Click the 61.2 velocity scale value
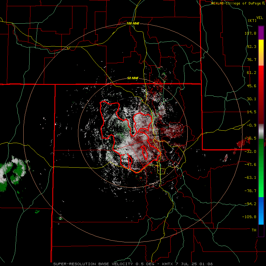The width and height of the screenshot is (266, 266). pos(252,73)
